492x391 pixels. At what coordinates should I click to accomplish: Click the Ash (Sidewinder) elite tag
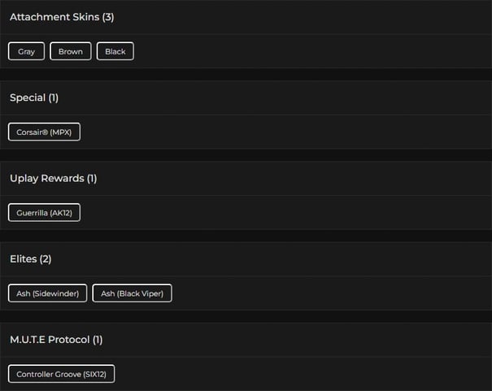point(48,293)
